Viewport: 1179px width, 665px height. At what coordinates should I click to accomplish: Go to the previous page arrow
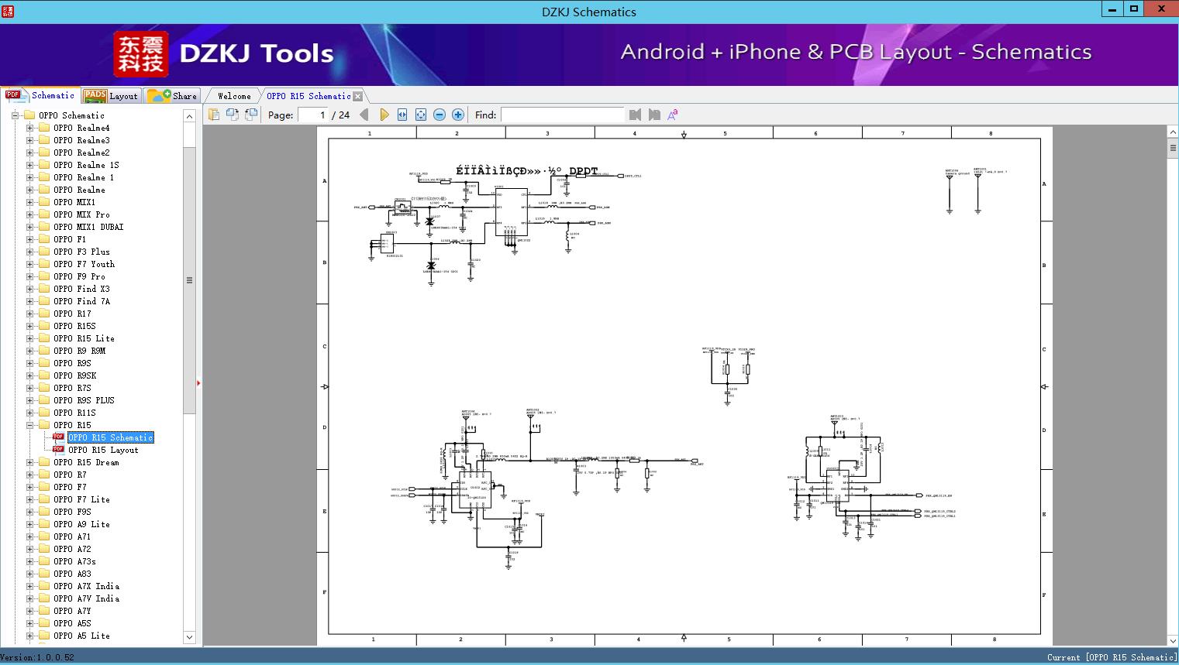click(x=364, y=115)
